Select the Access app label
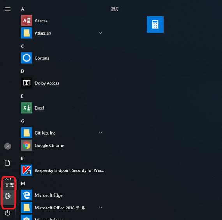Image resolution: width=222 pixels, height=220 pixels. coord(41,21)
